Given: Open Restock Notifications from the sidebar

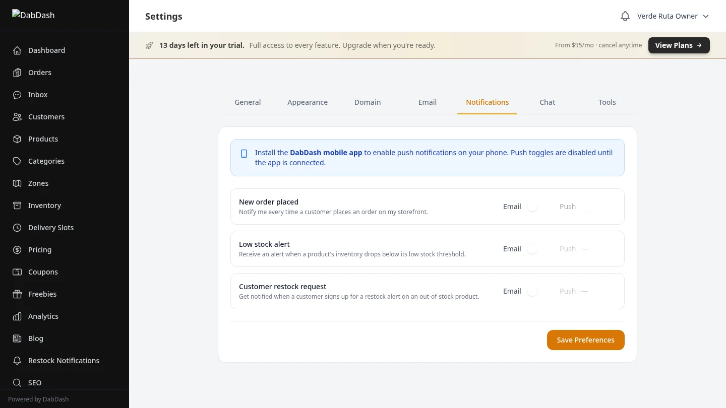Looking at the screenshot, I should (64, 360).
